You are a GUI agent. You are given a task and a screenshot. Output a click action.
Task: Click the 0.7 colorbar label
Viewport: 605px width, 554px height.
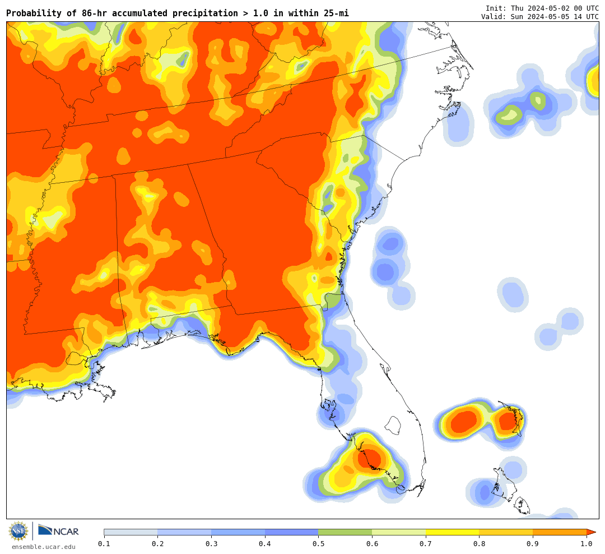tap(426, 544)
